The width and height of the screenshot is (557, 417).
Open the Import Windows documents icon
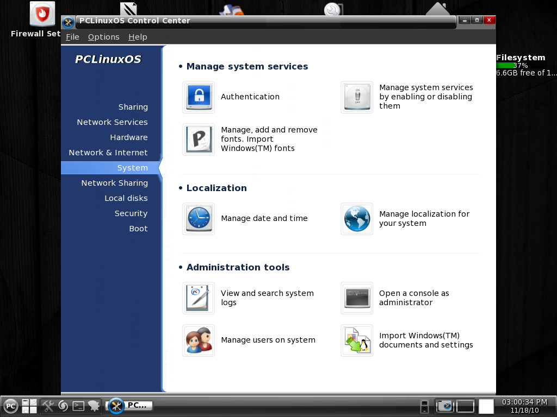coord(357,340)
